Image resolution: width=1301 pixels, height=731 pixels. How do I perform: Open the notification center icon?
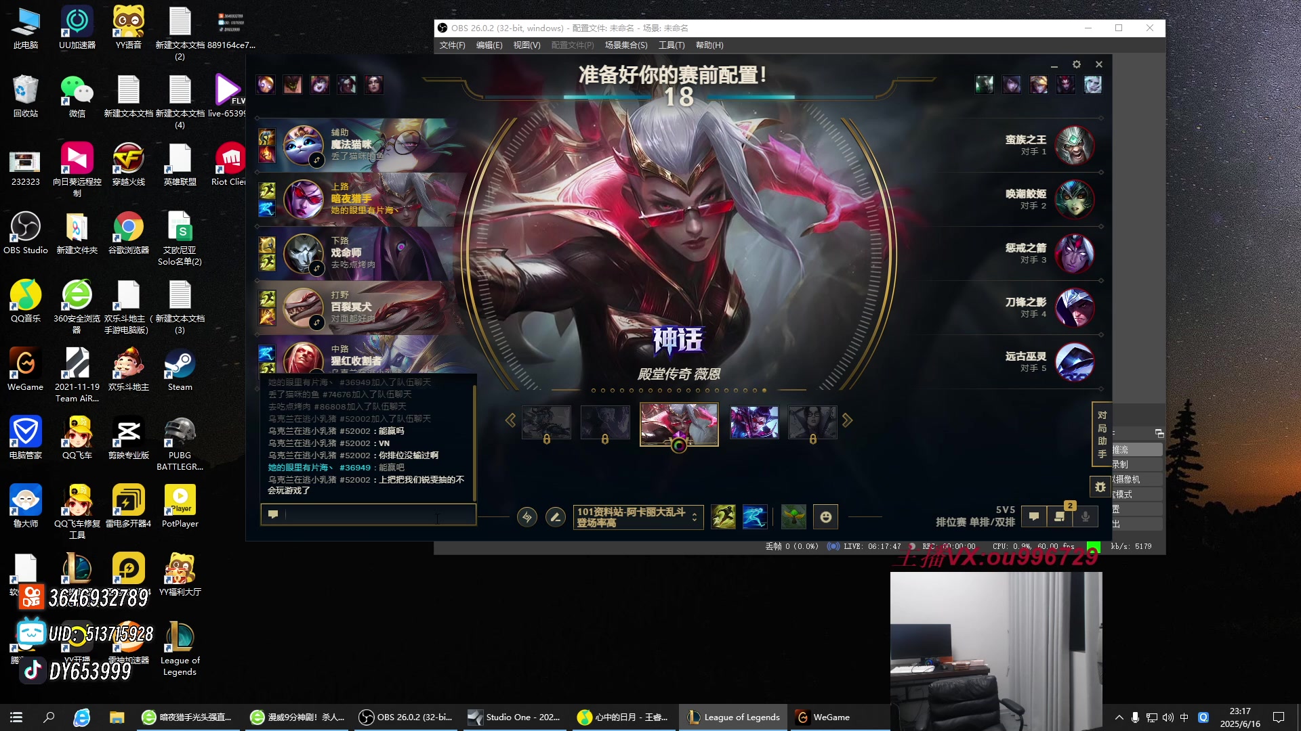pos(1279,717)
